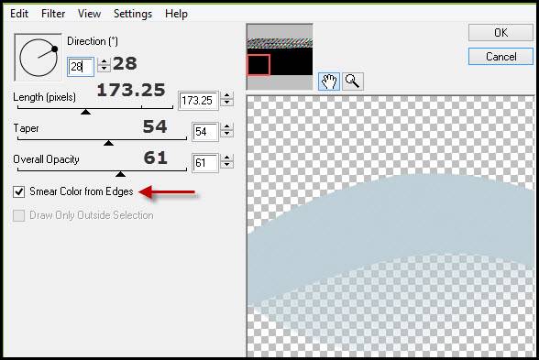
Task: Click the Cancel button
Action: tap(500, 57)
